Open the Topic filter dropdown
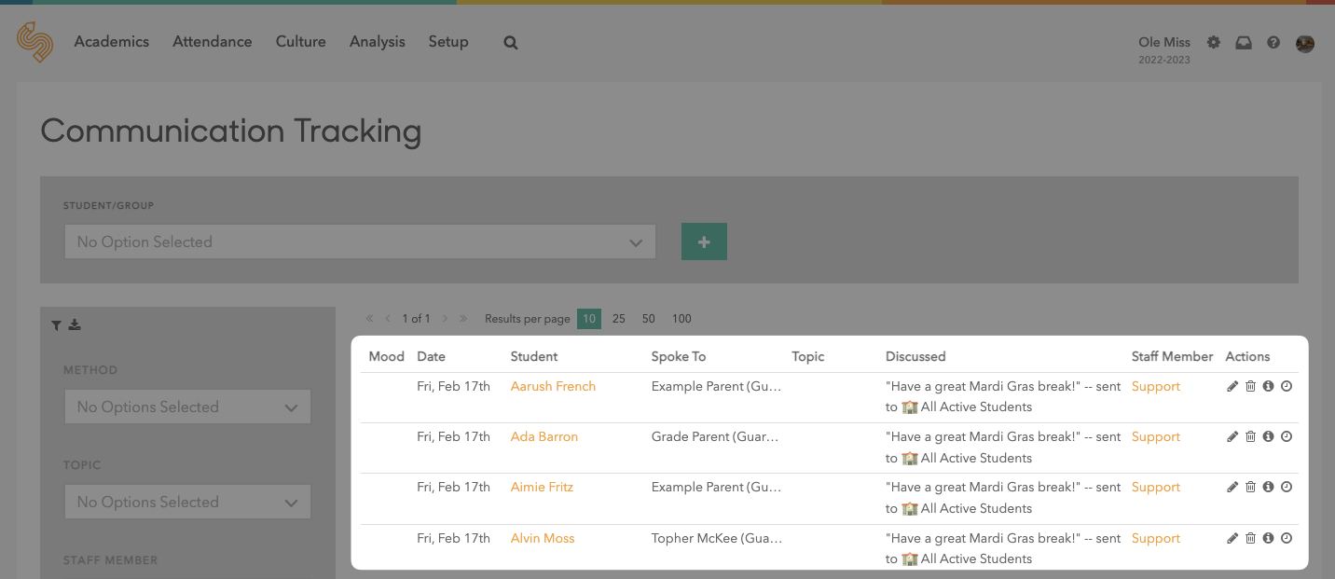Image resolution: width=1335 pixels, height=579 pixels. pos(186,503)
